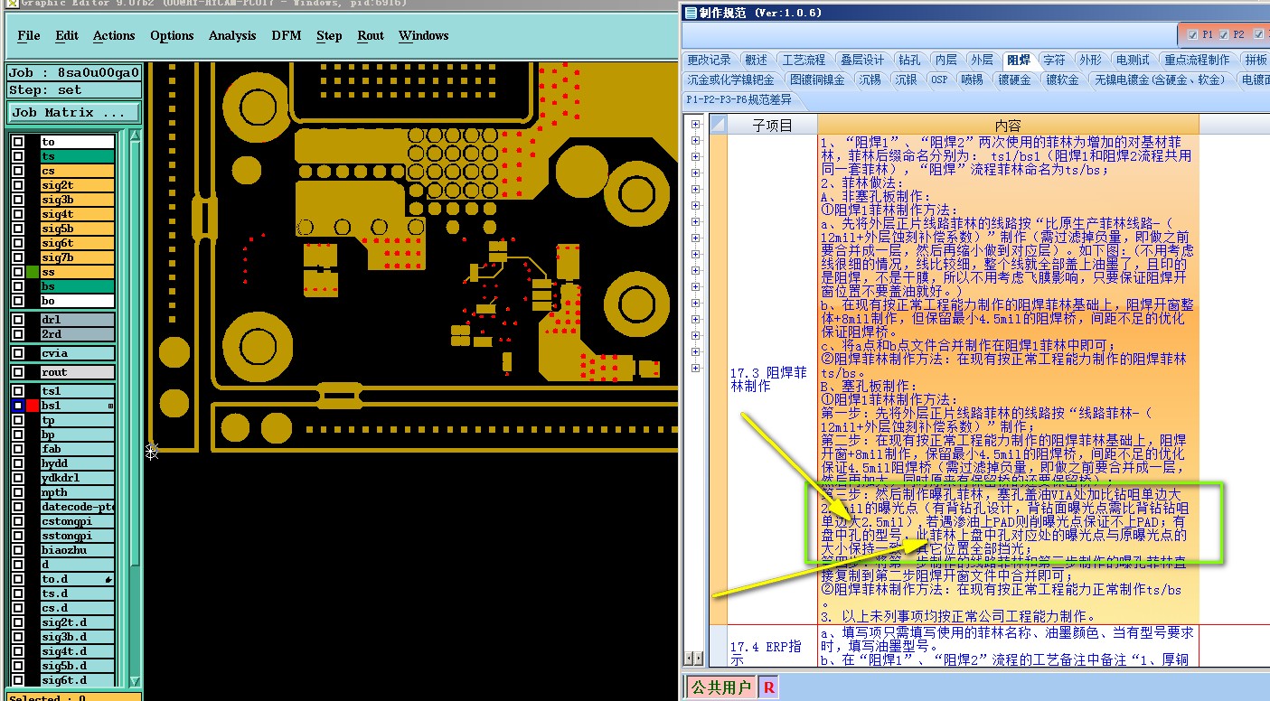The image size is (1270, 701).
Task: Switch to the 电测试 tab
Action: point(1133,60)
